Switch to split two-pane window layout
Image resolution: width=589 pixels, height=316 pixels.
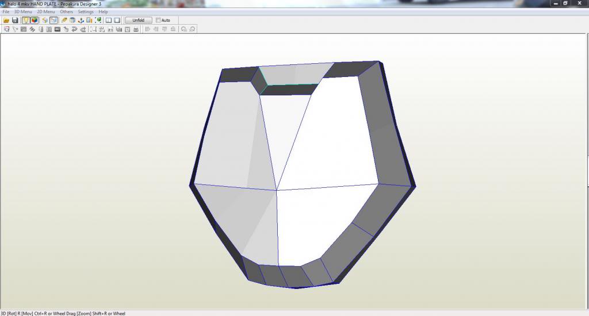(109, 20)
